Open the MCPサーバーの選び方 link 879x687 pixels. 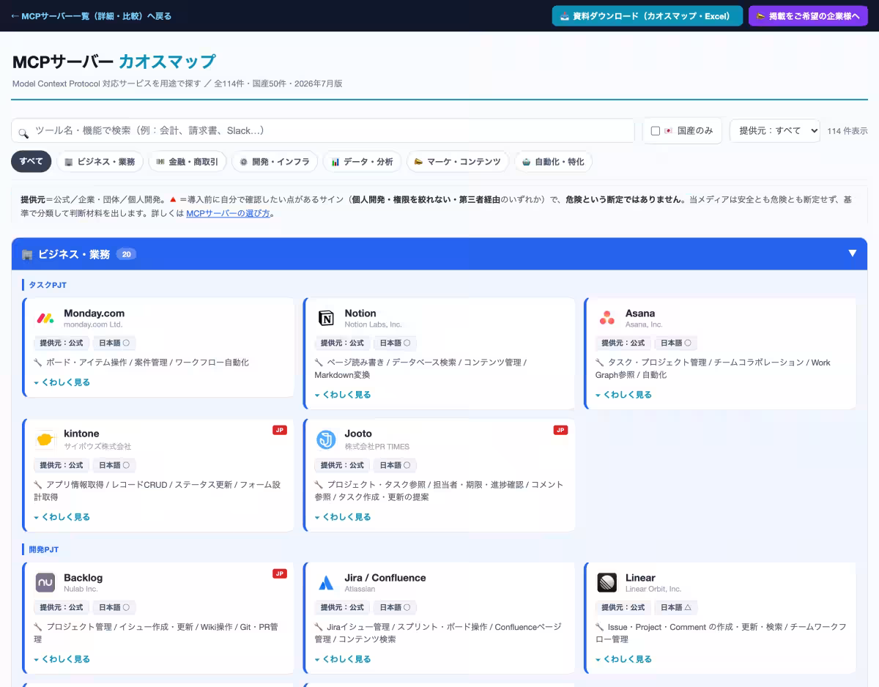pyautogui.click(x=228, y=213)
